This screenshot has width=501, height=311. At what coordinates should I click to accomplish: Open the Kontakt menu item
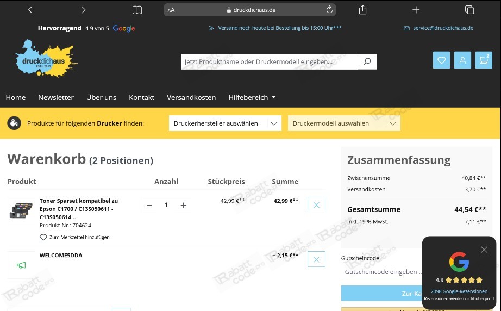(x=141, y=97)
